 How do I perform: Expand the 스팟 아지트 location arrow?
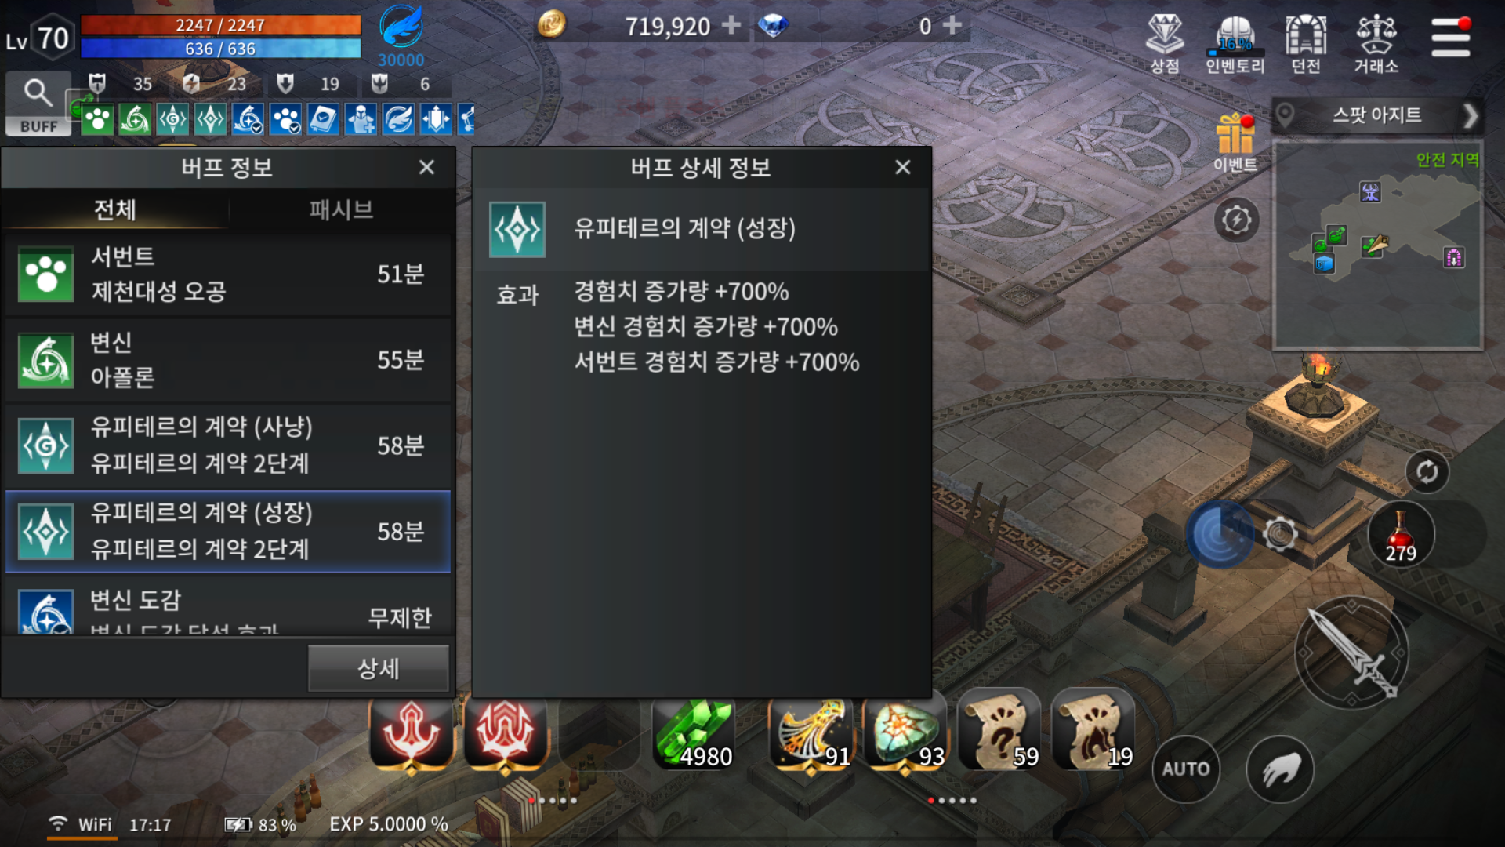[1470, 116]
